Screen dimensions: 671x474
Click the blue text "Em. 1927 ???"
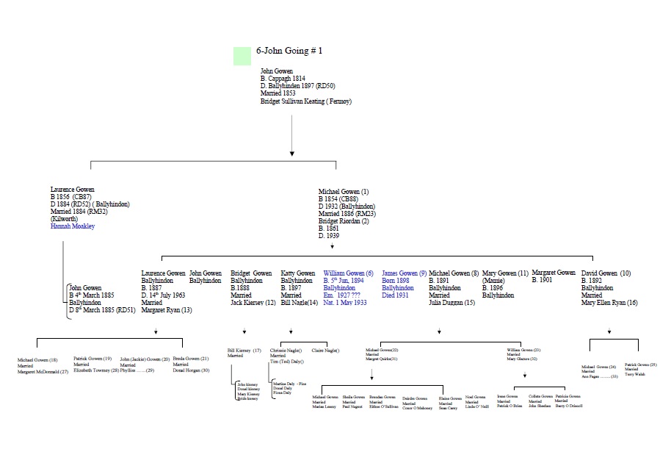pos(341,295)
